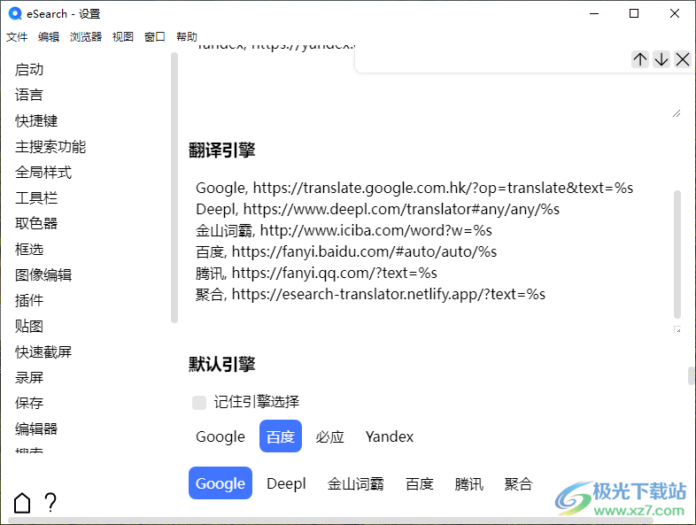Go to 插件 settings section
Image resolution: width=696 pixels, height=525 pixels.
29,300
